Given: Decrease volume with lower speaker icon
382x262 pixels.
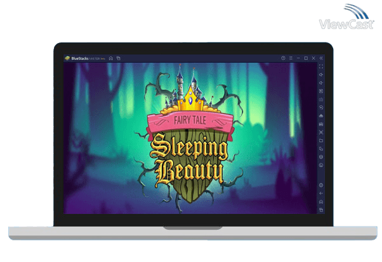Looking at the screenshot, I should coord(321,83).
